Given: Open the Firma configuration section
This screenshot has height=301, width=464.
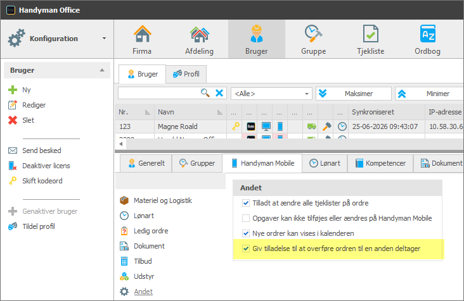Looking at the screenshot, I should coord(142,40).
